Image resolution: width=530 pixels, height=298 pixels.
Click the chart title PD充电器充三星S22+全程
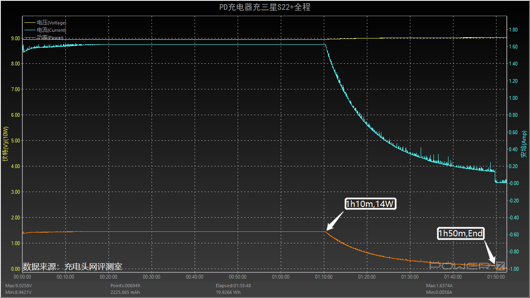pyautogui.click(x=265, y=7)
